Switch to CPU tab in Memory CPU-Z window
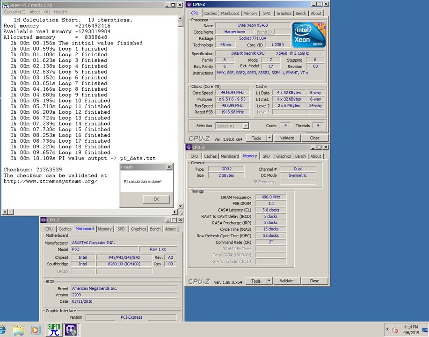The image size is (429, 337). click(x=194, y=156)
